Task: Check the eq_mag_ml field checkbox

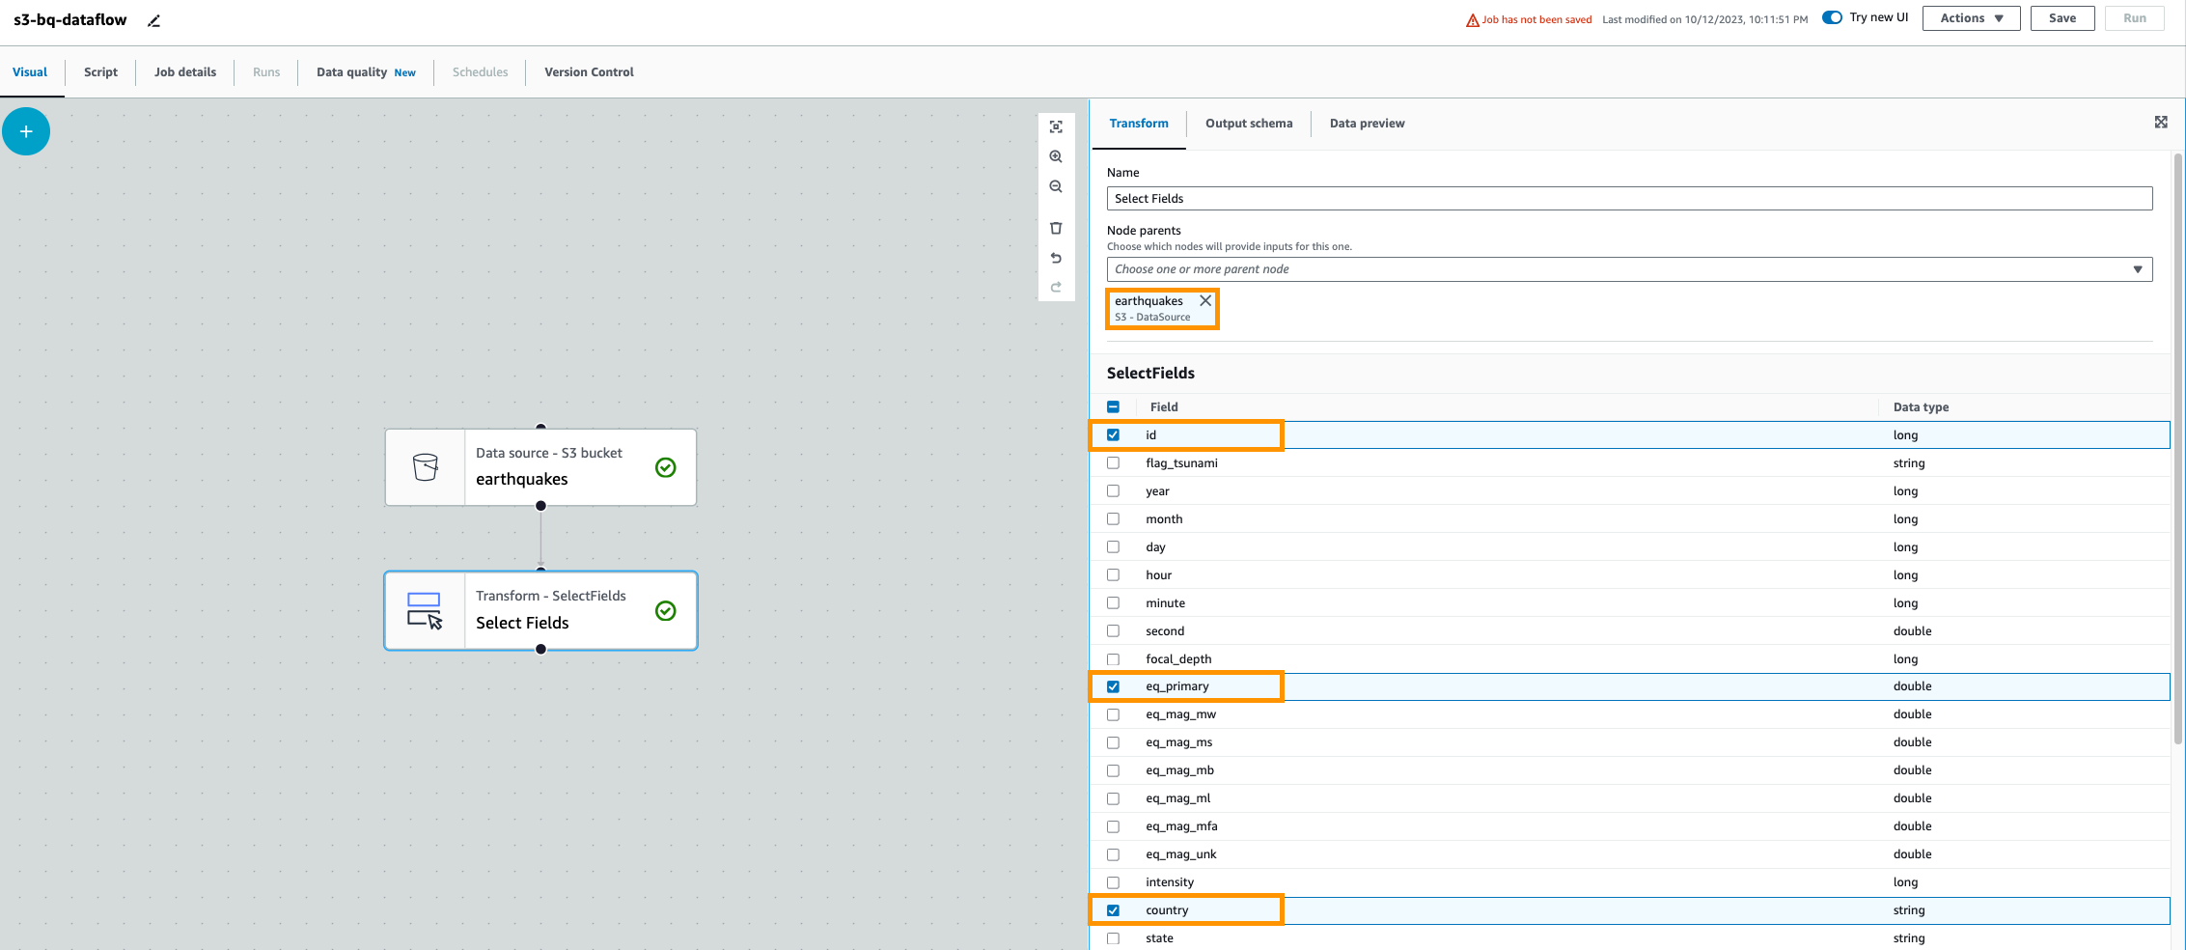Action: 1113,798
